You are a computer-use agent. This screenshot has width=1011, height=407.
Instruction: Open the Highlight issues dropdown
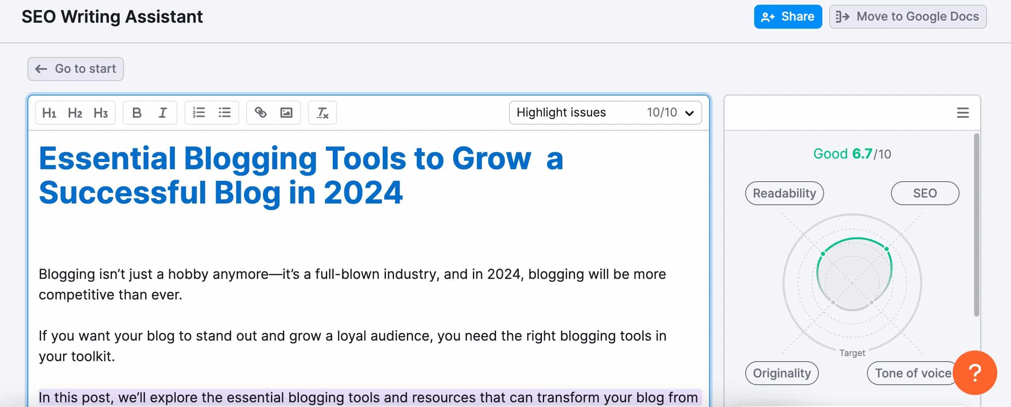coord(605,113)
